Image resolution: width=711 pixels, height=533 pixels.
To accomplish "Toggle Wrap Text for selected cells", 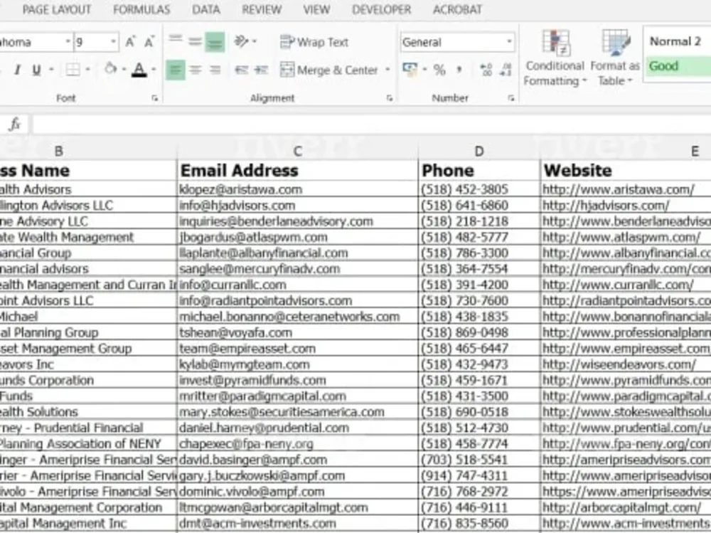I will pyautogui.click(x=316, y=42).
